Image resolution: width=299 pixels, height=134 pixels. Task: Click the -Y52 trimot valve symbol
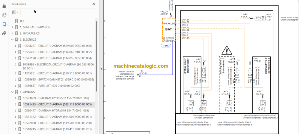[250, 72]
